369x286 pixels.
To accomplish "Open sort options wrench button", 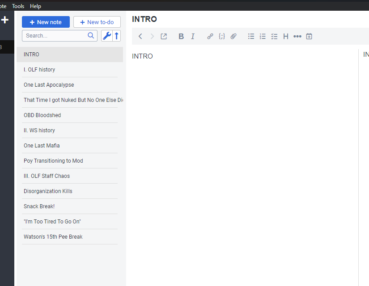I will click(107, 36).
